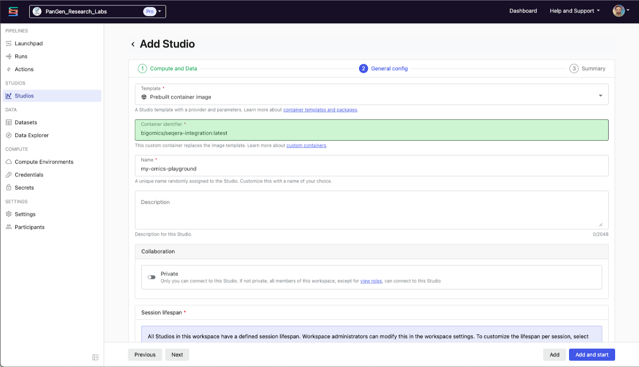The height and width of the screenshot is (367, 639).
Task: Click the Credentials key icon
Action: click(x=9, y=175)
